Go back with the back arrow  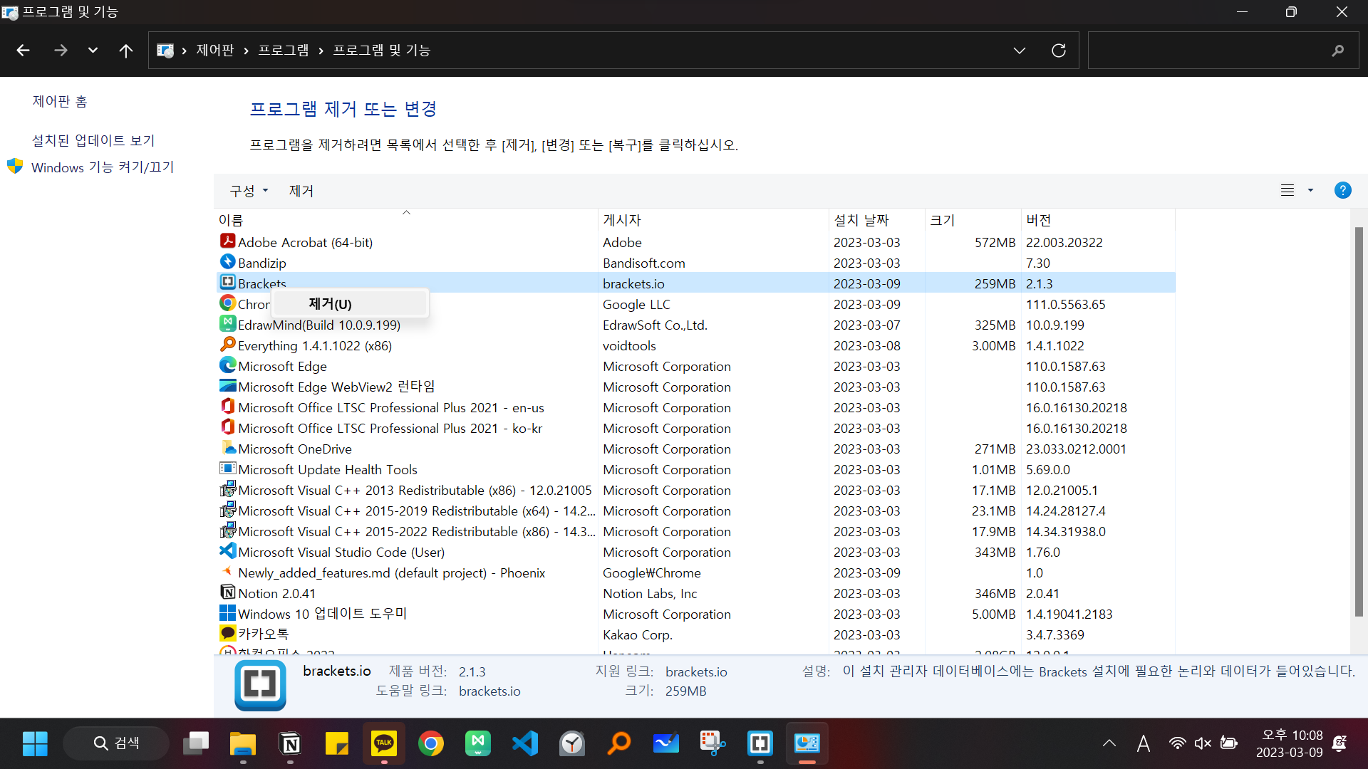pyautogui.click(x=23, y=51)
